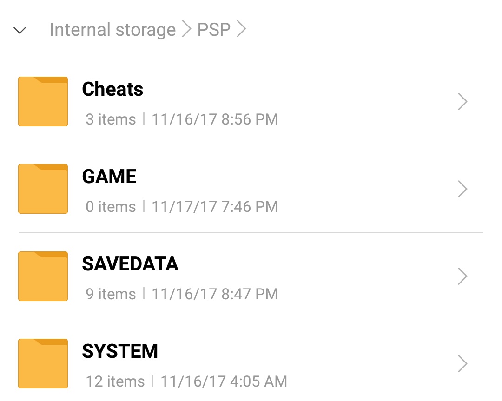
Task: Expand the GAME row chevron
Action: 462,189
